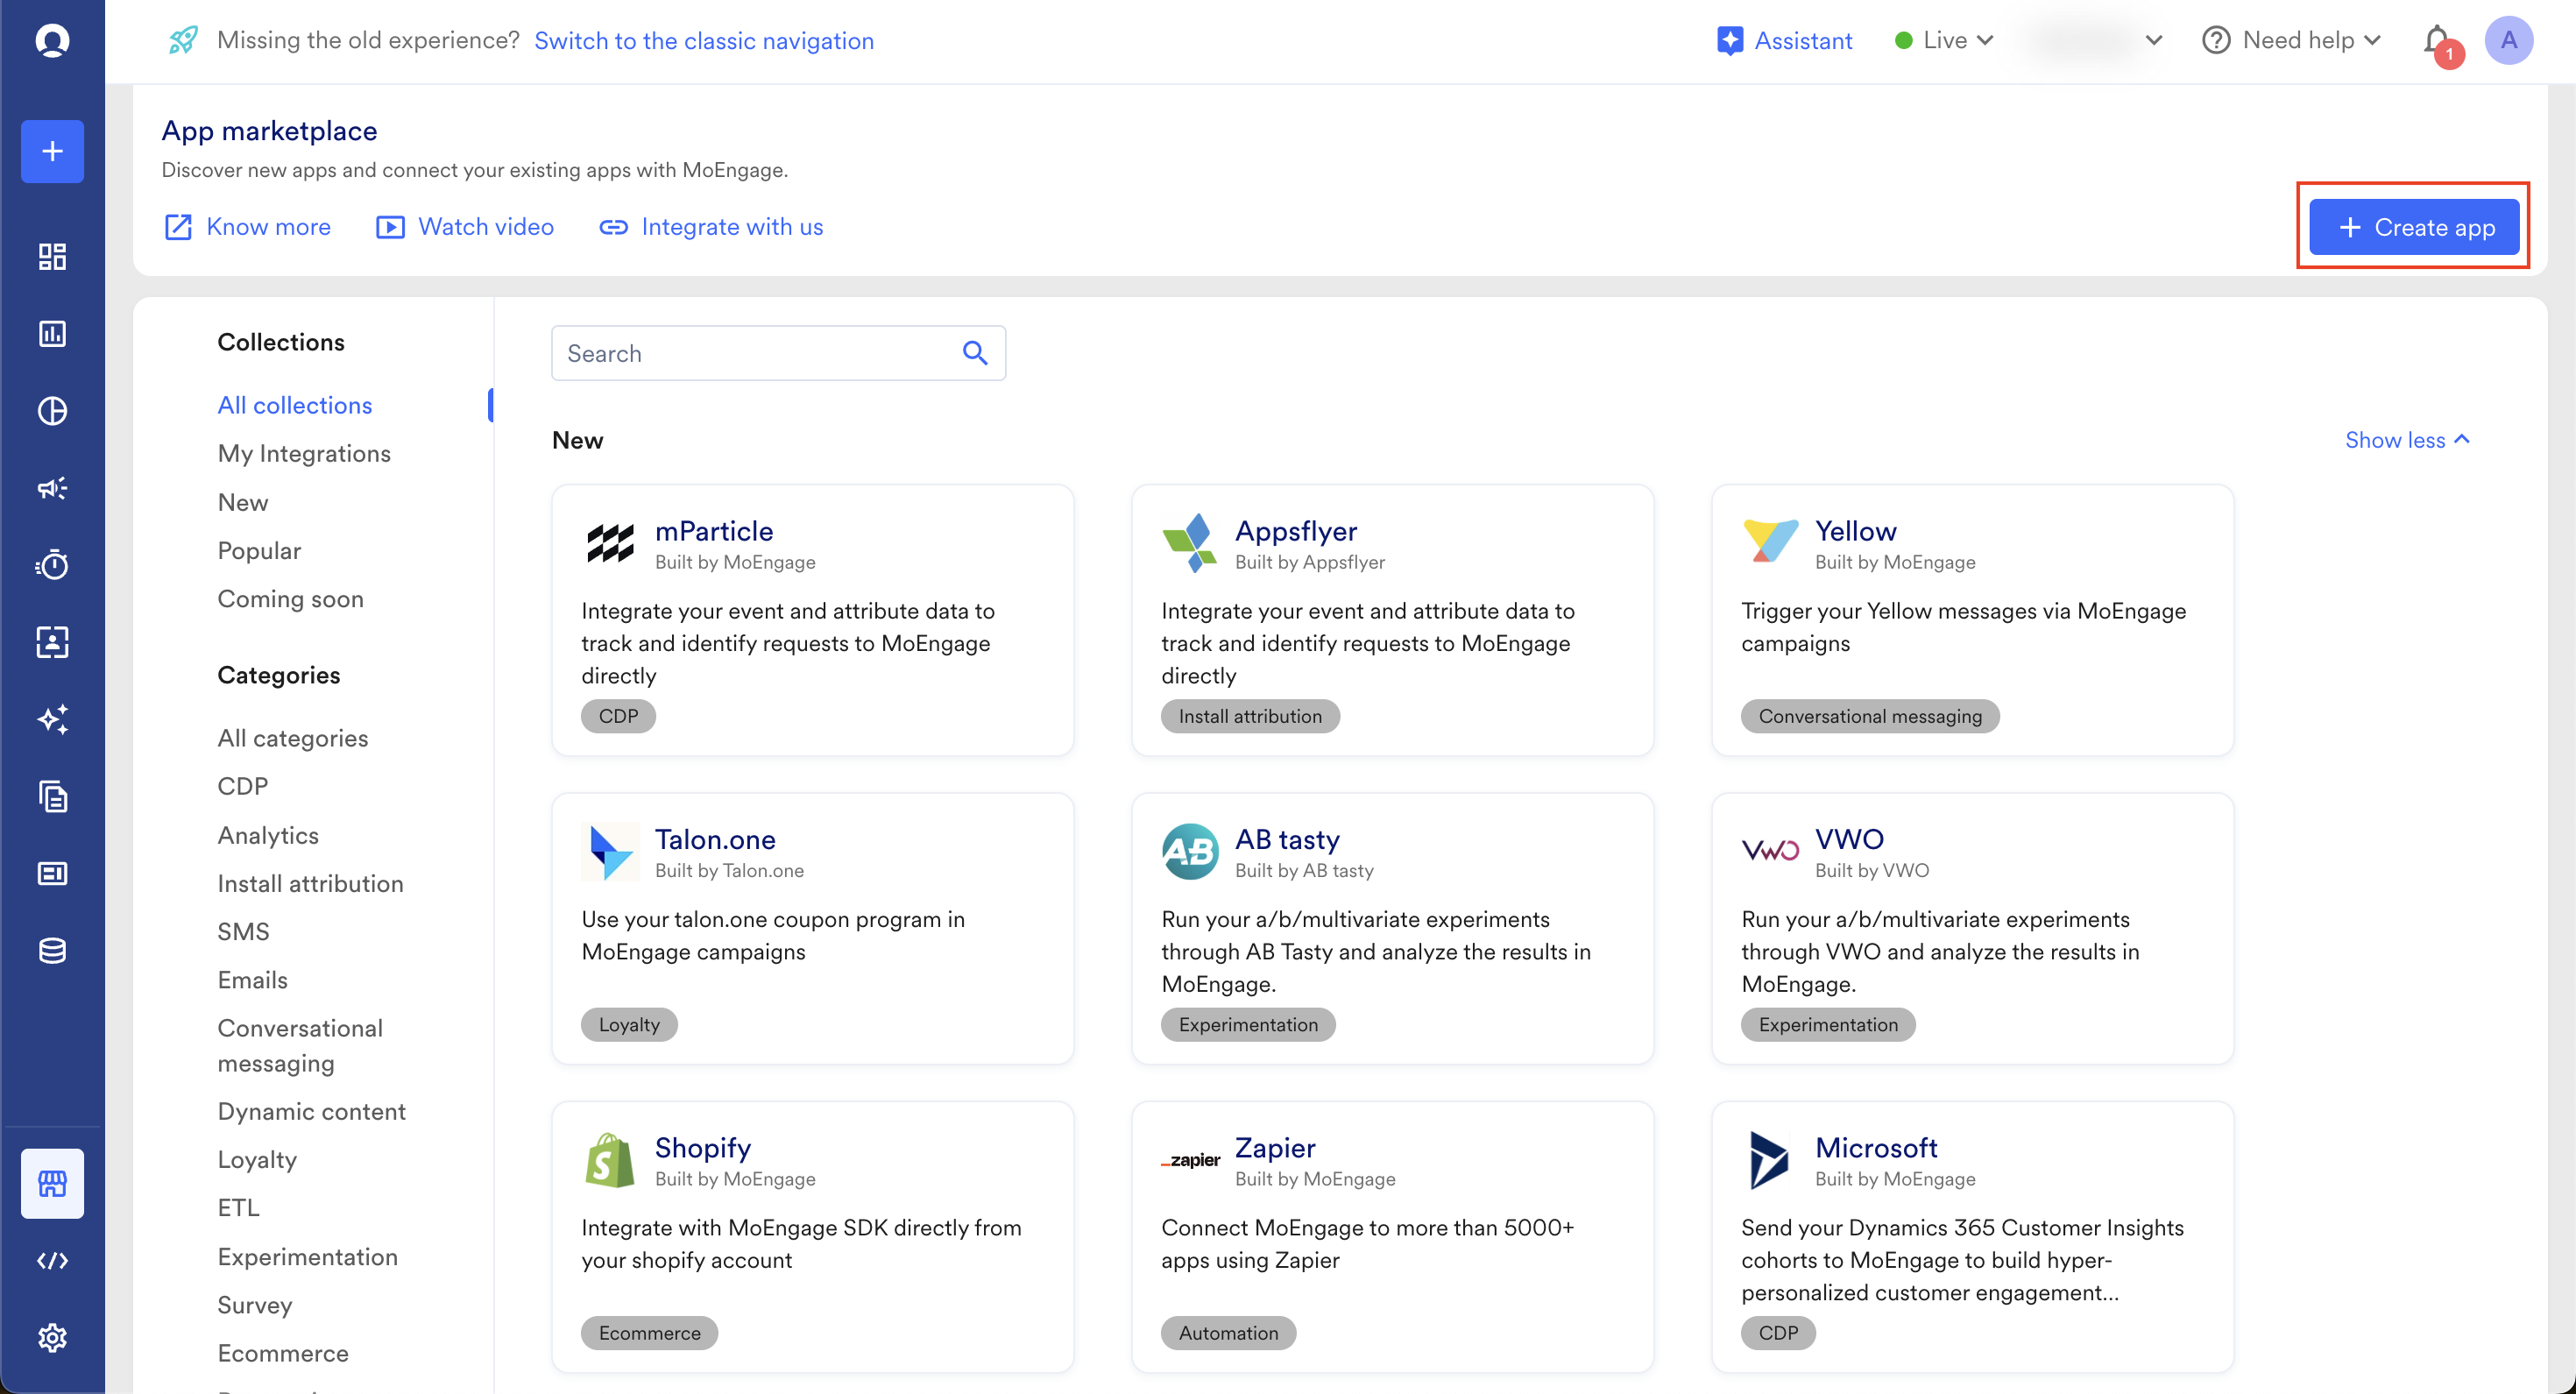Click the Automation tag on the Zapier card

point(1228,1333)
